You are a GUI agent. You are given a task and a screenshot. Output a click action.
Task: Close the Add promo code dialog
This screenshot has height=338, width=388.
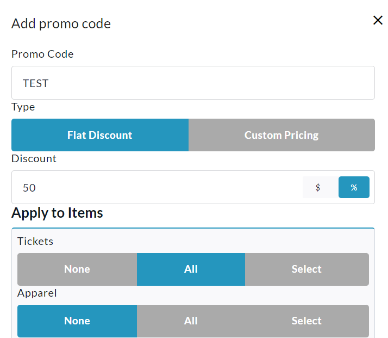pyautogui.click(x=378, y=21)
